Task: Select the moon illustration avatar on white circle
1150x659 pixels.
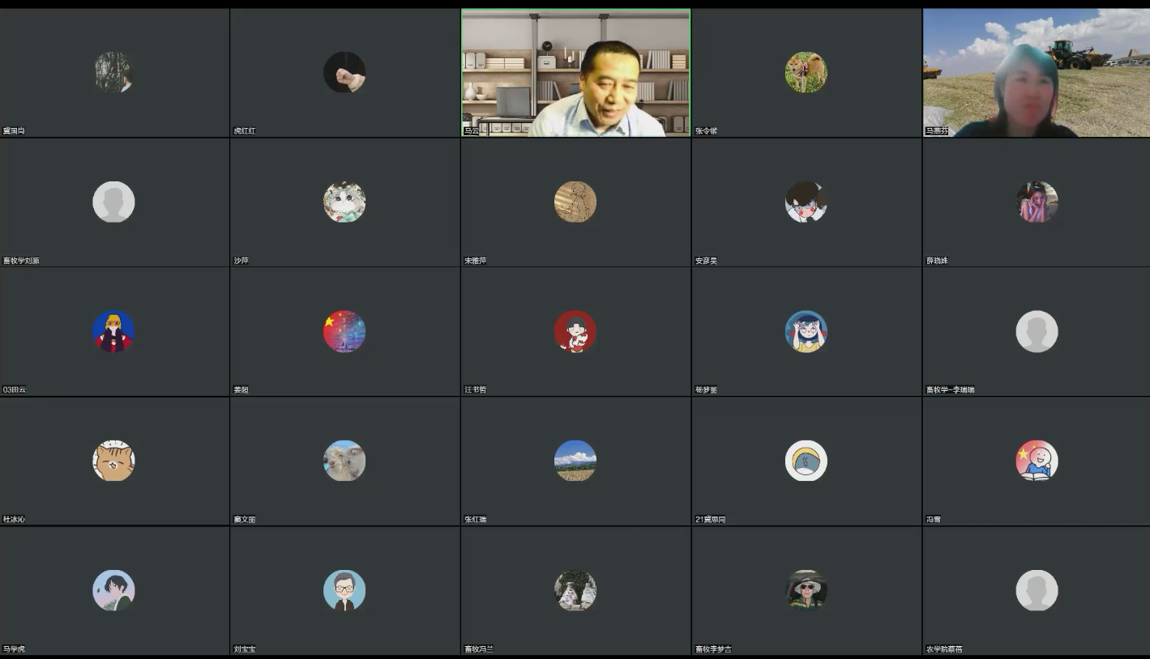Action: coord(806,461)
